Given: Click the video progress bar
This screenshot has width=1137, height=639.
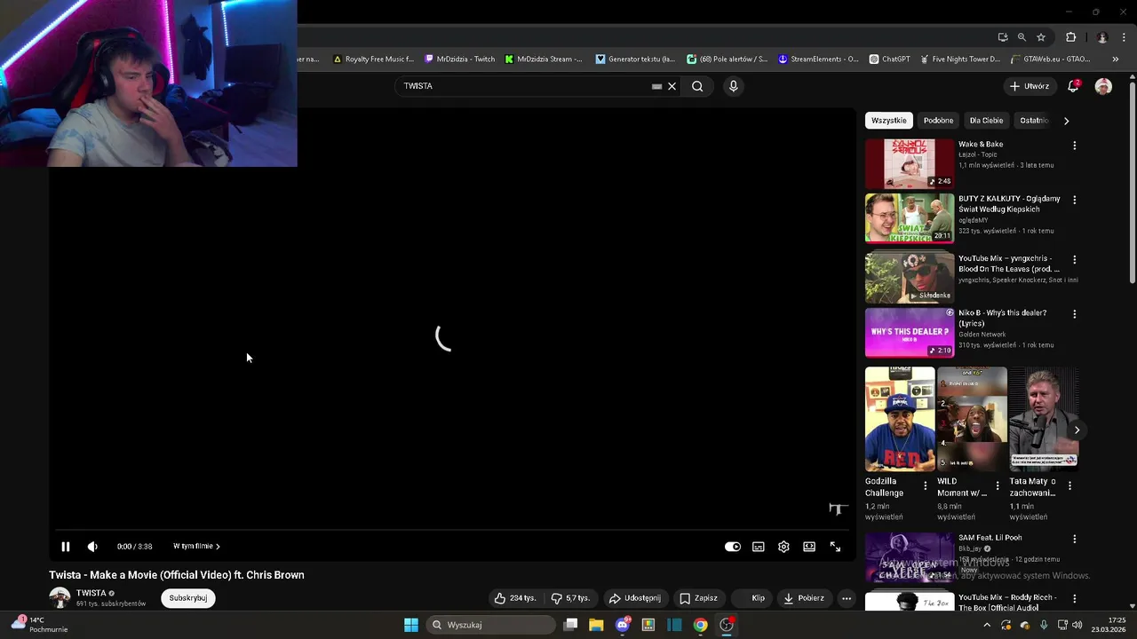Looking at the screenshot, I should click(x=451, y=531).
